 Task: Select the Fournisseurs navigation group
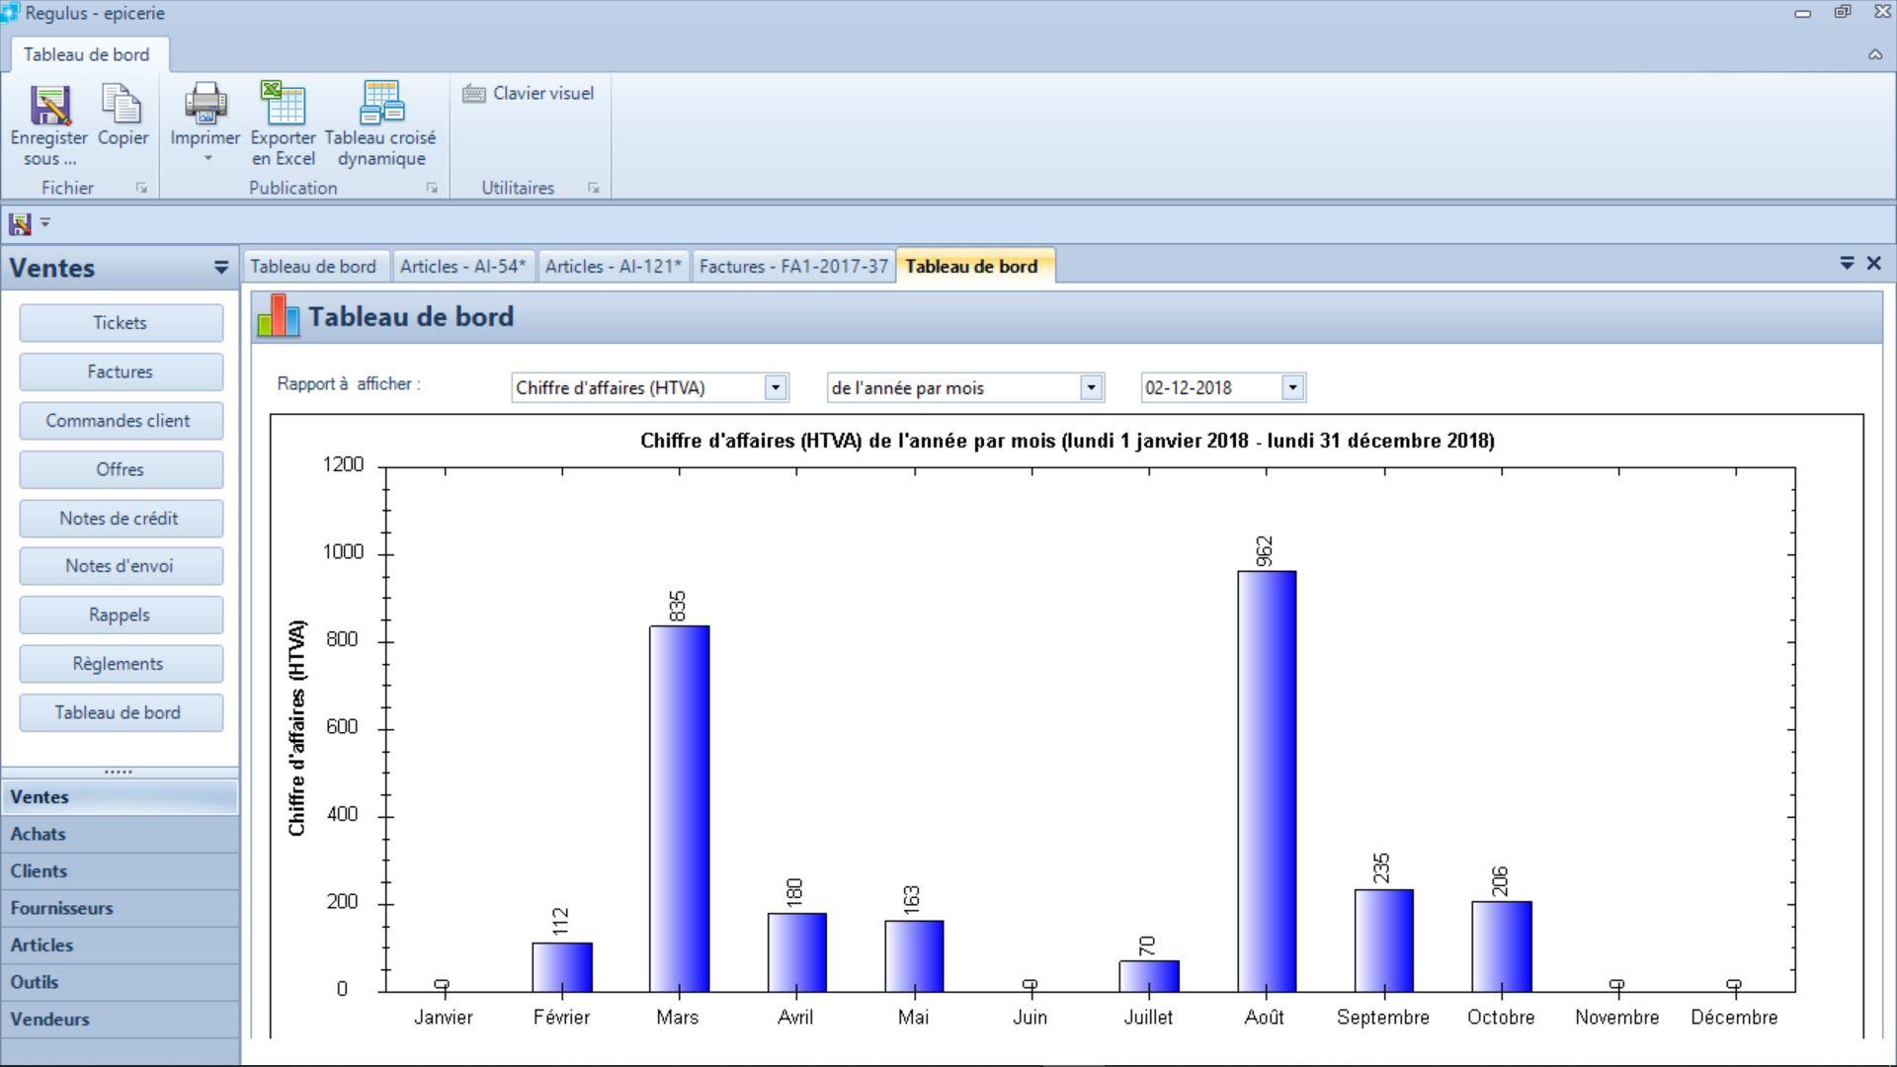(120, 908)
